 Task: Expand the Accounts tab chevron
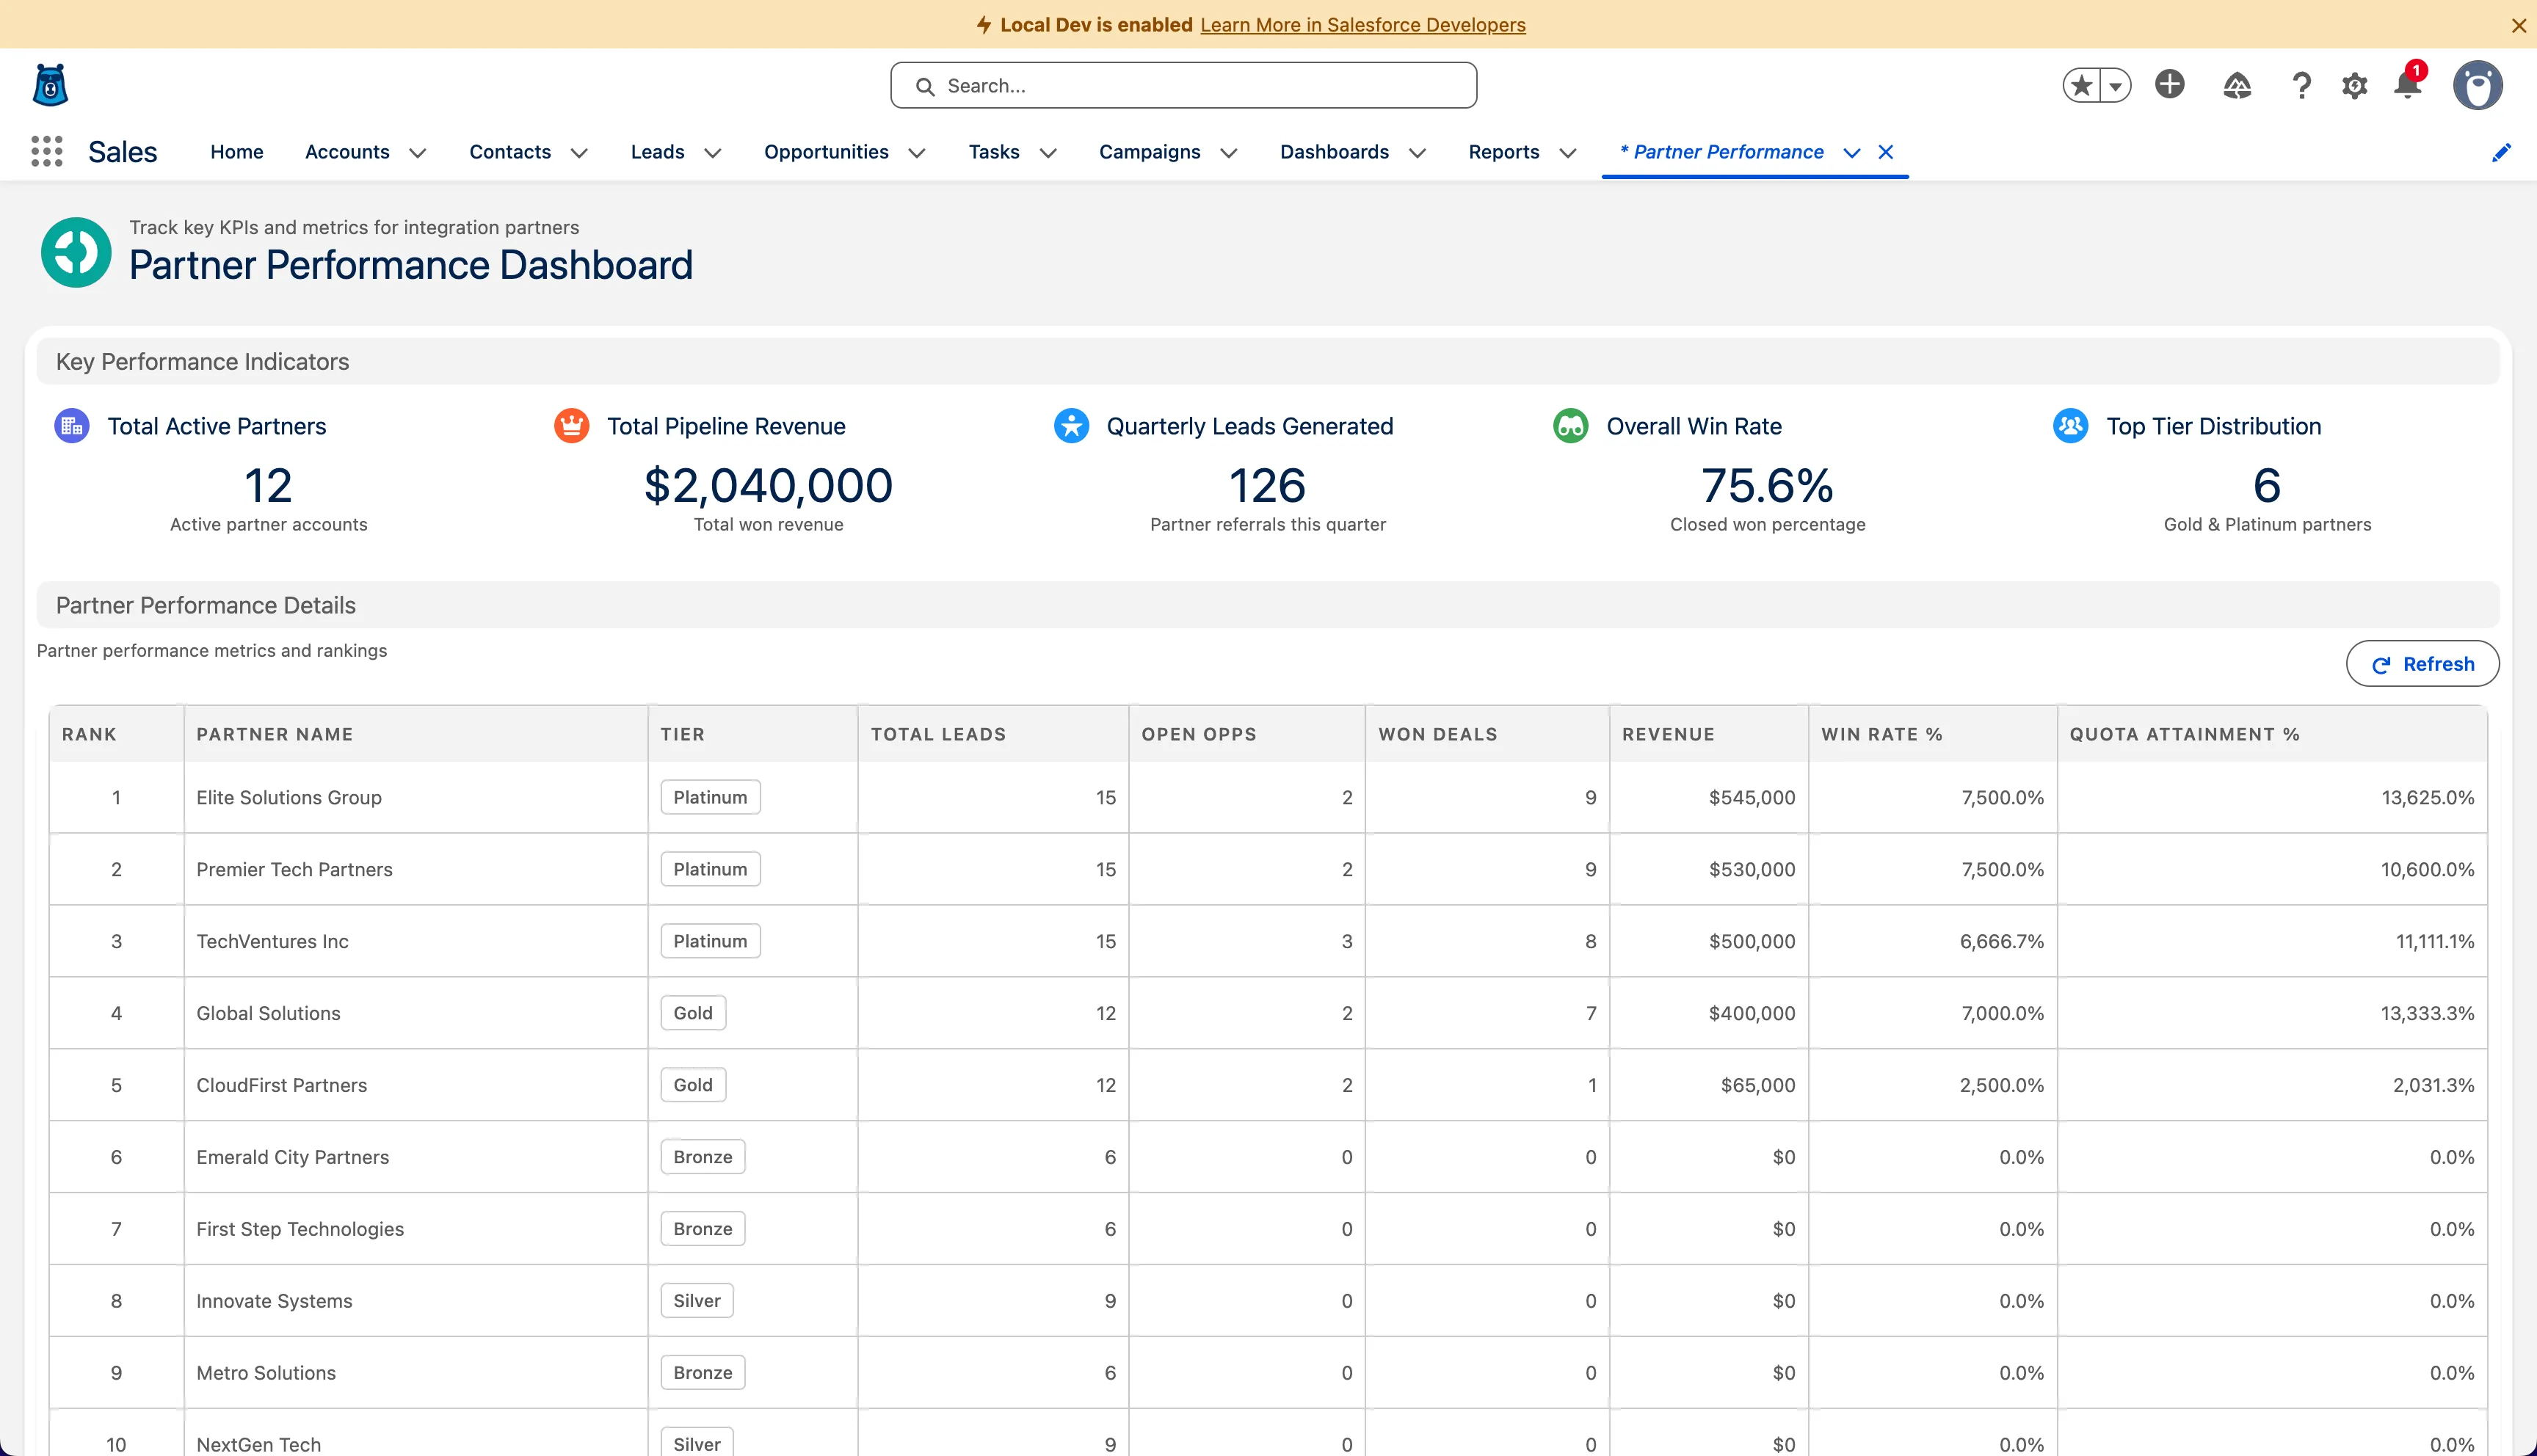click(x=418, y=153)
